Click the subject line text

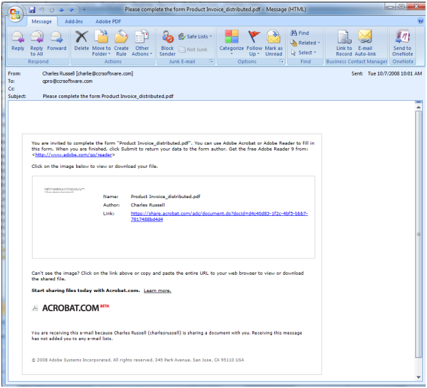pyautogui.click(x=108, y=96)
